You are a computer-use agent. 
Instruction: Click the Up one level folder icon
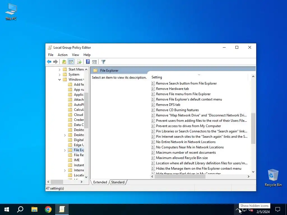pyautogui.click(x=64, y=62)
